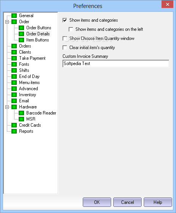Select the Order Details tree label

tap(38, 34)
